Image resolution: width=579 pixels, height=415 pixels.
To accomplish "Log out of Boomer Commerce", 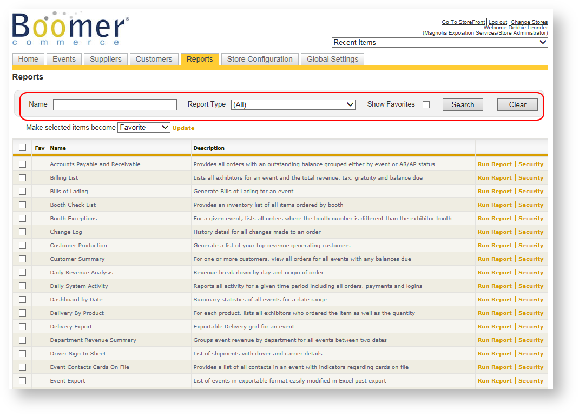I will [498, 22].
